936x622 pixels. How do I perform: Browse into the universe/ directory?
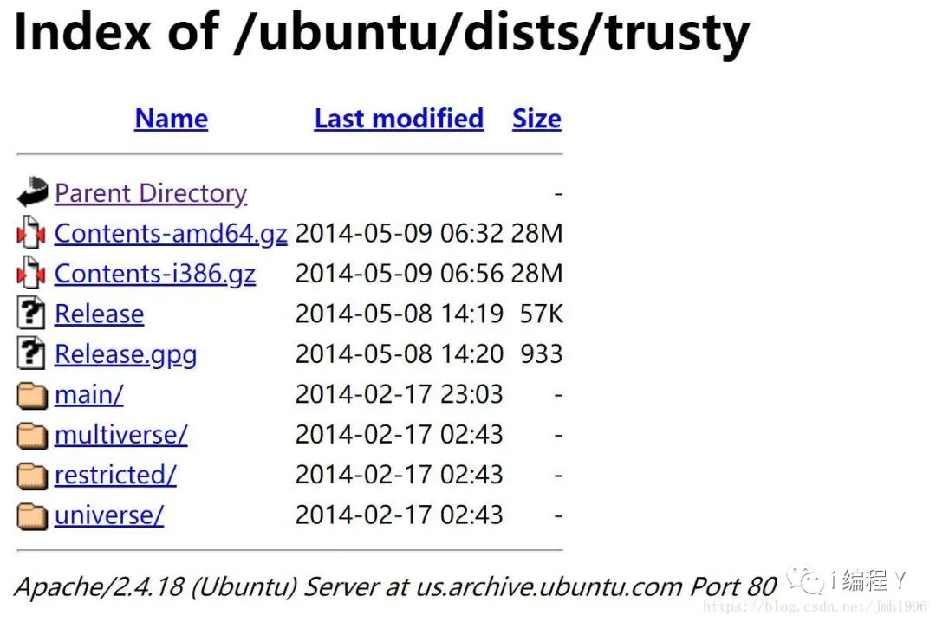click(x=108, y=515)
